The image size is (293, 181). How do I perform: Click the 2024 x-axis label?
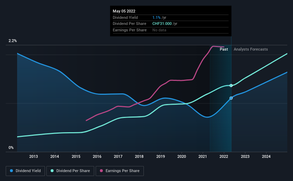[266, 156]
